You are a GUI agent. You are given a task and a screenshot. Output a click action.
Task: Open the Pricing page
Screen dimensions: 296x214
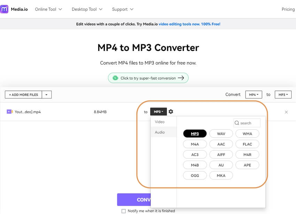[x=288, y=9]
